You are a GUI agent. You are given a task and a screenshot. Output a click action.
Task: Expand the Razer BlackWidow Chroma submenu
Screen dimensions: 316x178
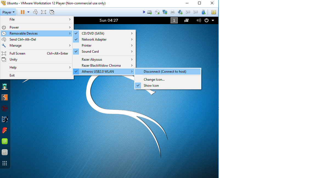[x=104, y=66]
